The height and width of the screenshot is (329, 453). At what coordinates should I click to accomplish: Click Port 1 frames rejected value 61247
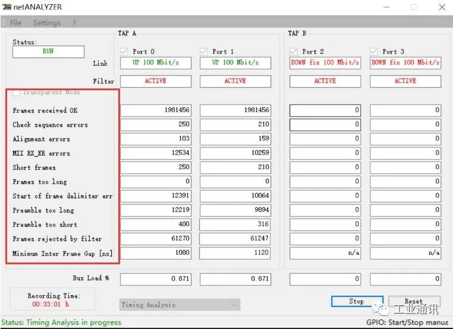[235, 238]
